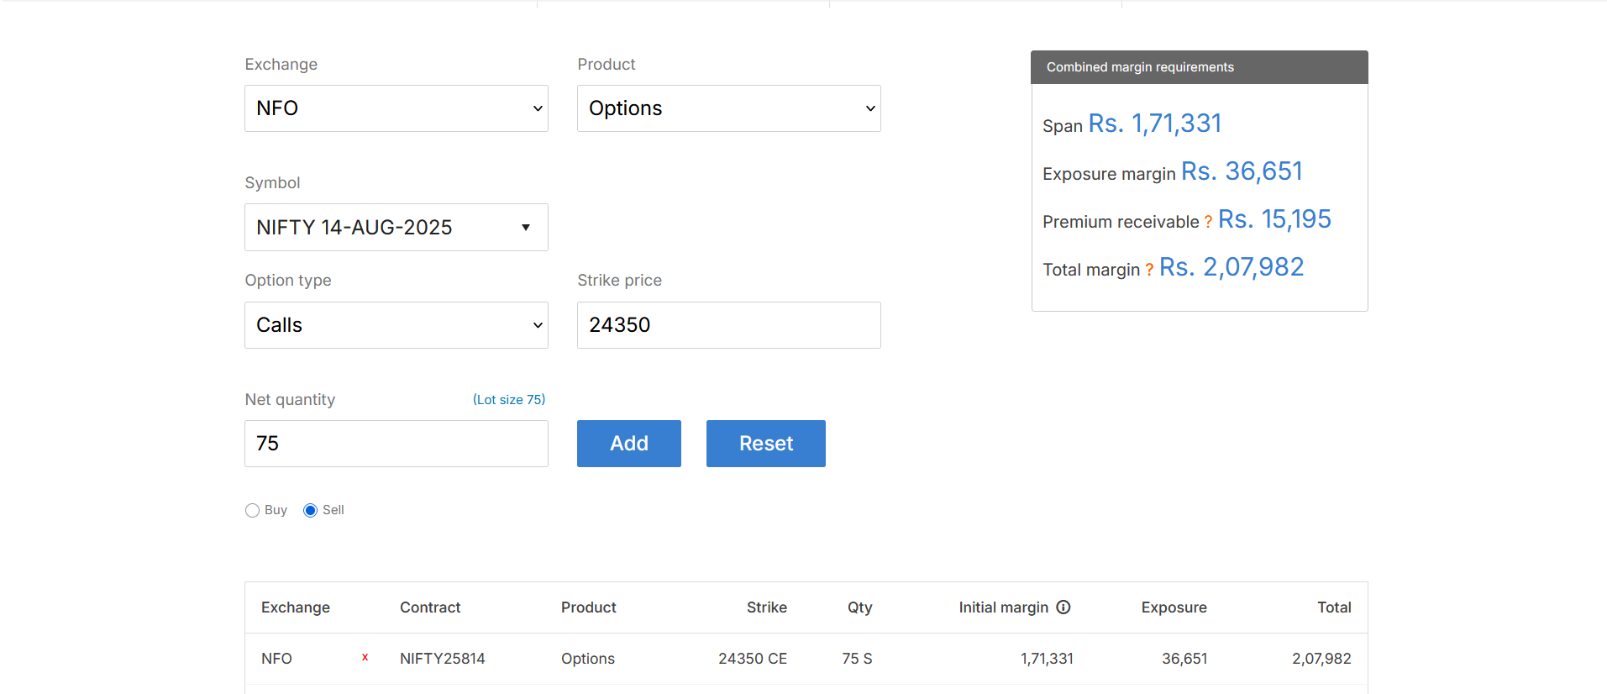Screen dimensions: 1607x694
Task: Click the 2,07,982 total cell in table
Action: point(1322,659)
